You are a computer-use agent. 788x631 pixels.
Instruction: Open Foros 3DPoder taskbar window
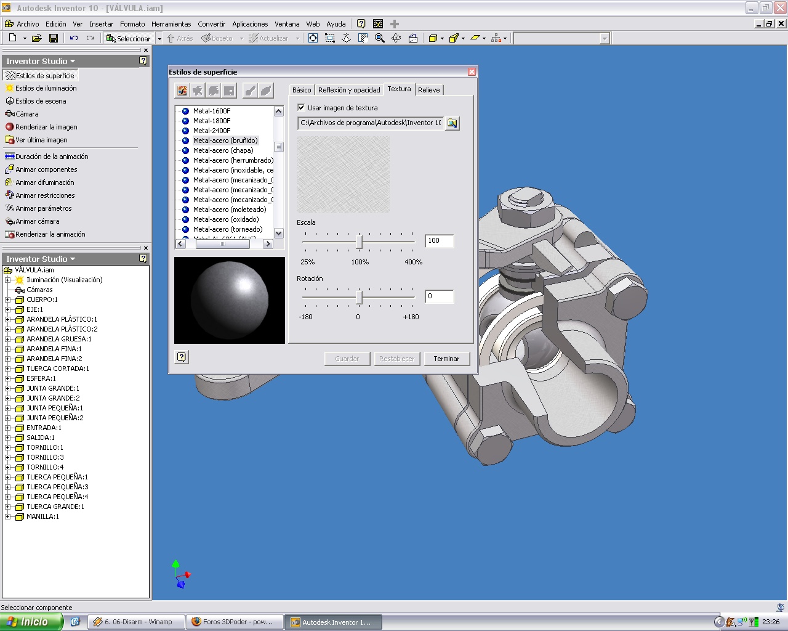pyautogui.click(x=235, y=622)
